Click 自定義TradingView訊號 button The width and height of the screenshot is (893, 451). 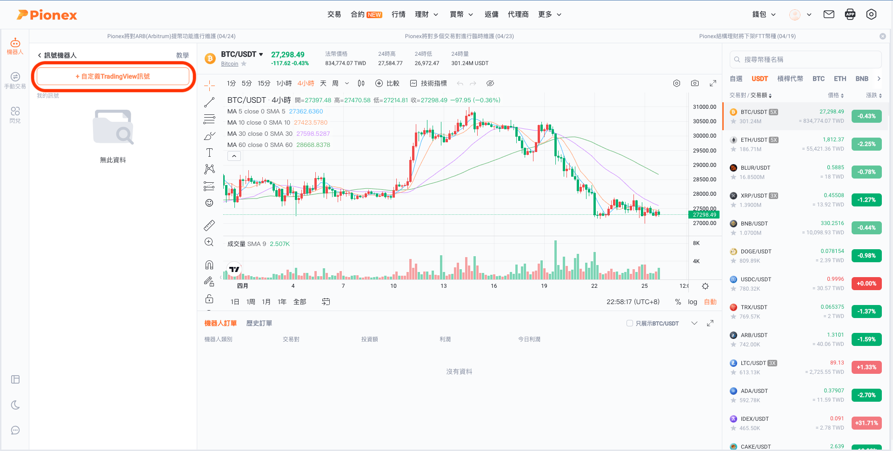[x=113, y=76]
